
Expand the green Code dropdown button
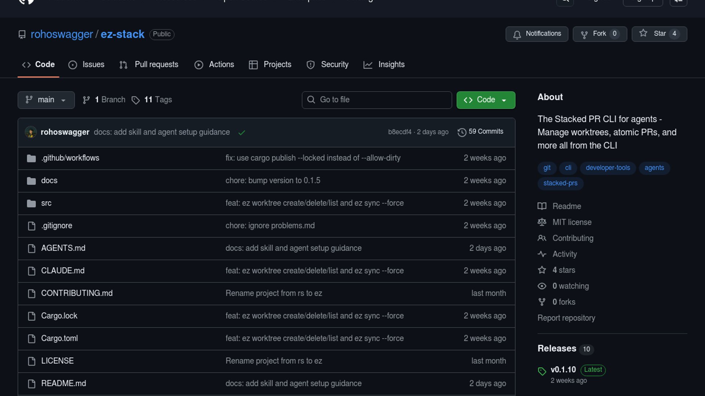click(485, 100)
